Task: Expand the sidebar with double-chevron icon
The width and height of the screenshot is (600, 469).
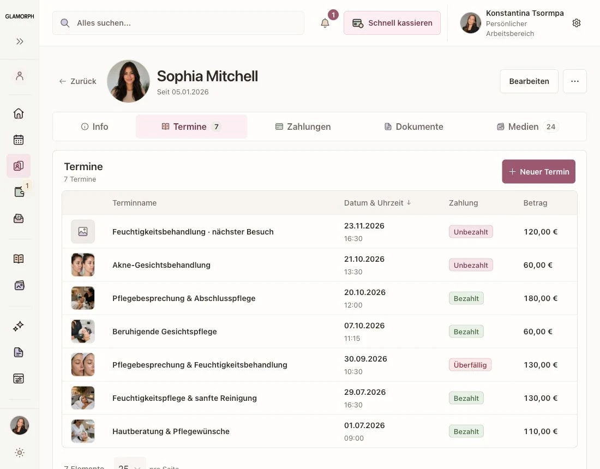Action: [20, 41]
